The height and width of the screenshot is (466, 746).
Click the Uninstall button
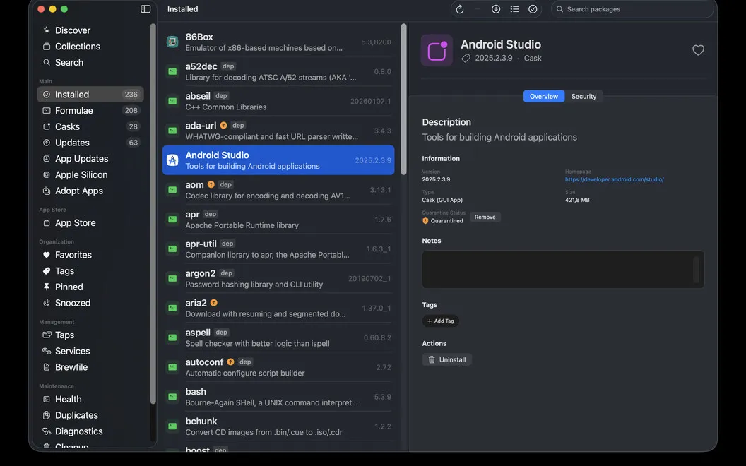click(x=446, y=360)
